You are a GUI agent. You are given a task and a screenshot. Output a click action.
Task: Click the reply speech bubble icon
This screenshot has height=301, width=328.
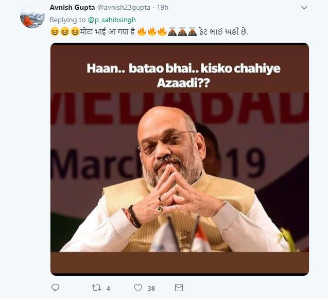56,288
